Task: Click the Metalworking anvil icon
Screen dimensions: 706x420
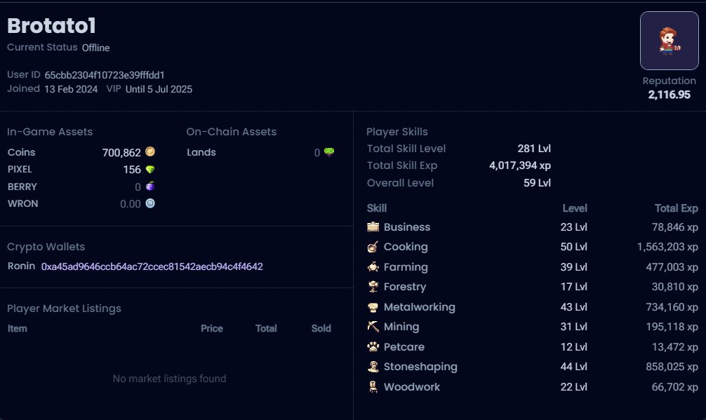Action: point(373,307)
